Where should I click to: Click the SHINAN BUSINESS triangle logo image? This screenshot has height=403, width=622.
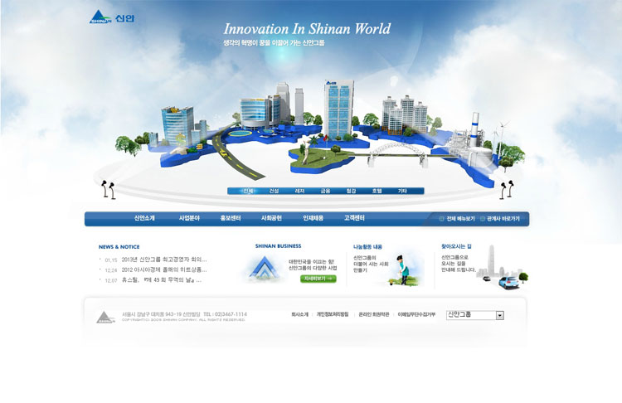(265, 268)
